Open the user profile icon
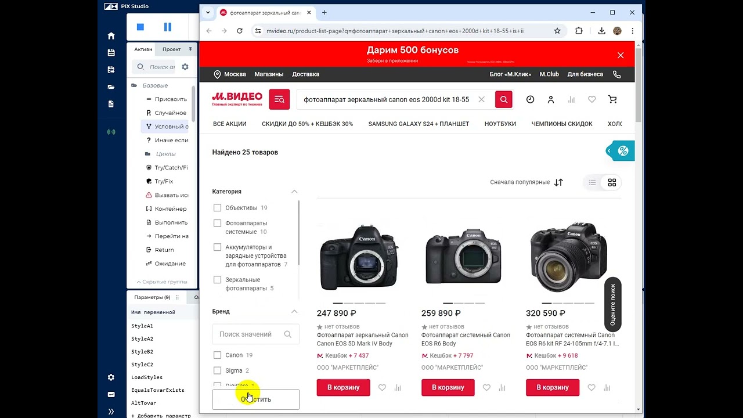Viewport: 743px width, 418px height. tap(551, 99)
